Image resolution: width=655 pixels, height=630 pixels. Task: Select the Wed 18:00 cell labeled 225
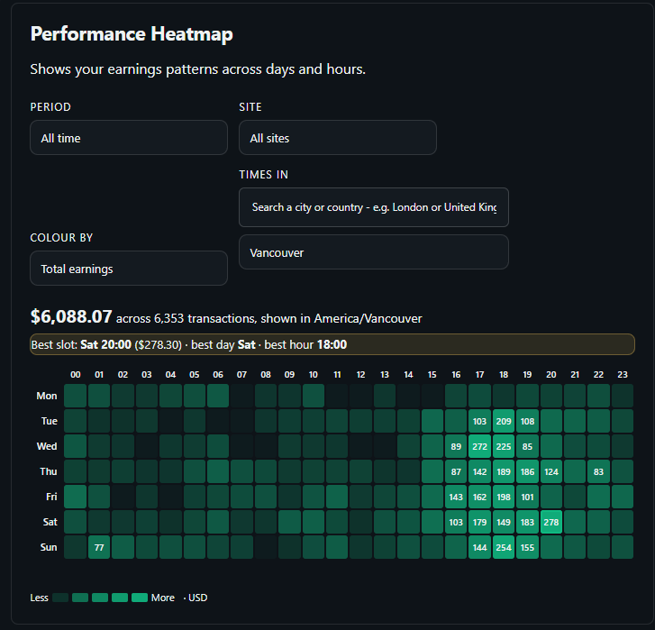(504, 446)
